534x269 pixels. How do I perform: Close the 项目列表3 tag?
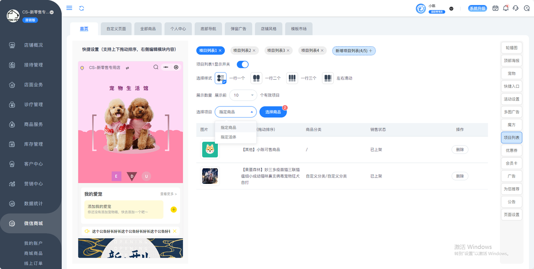(288, 50)
